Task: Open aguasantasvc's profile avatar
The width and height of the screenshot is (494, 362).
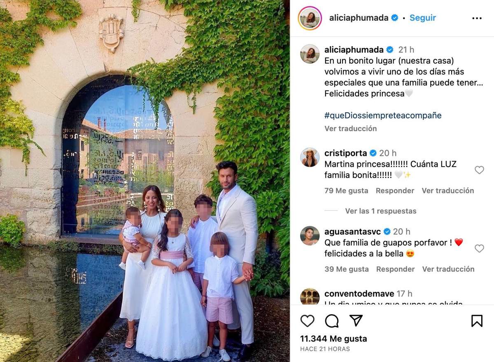Action: (x=310, y=236)
